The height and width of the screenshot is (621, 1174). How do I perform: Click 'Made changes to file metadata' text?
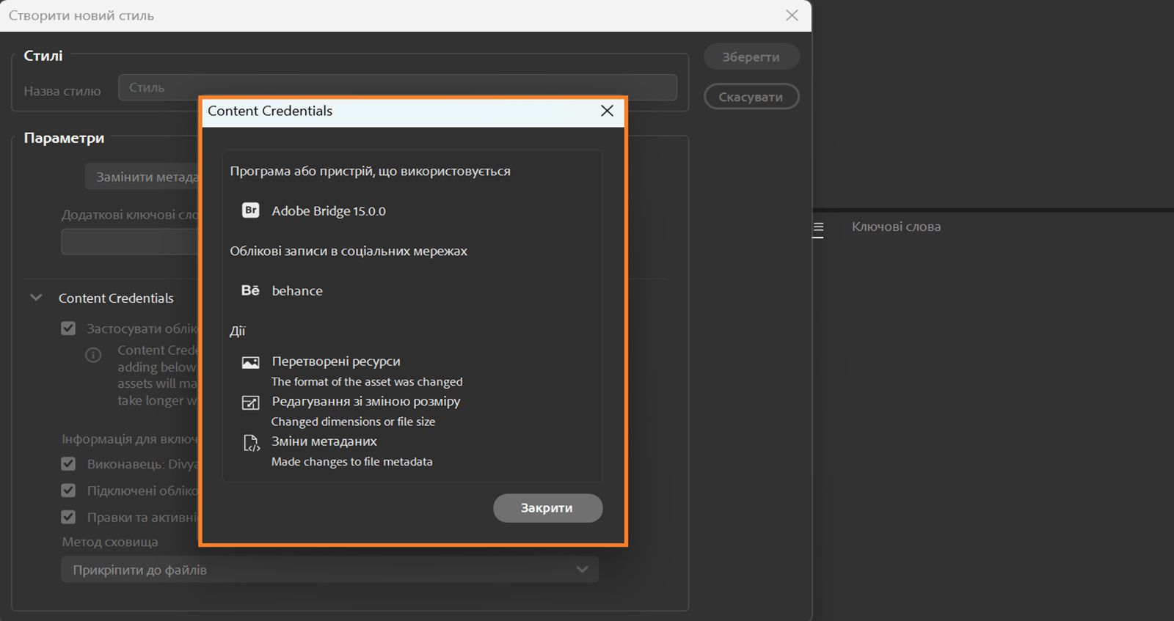tap(351, 462)
